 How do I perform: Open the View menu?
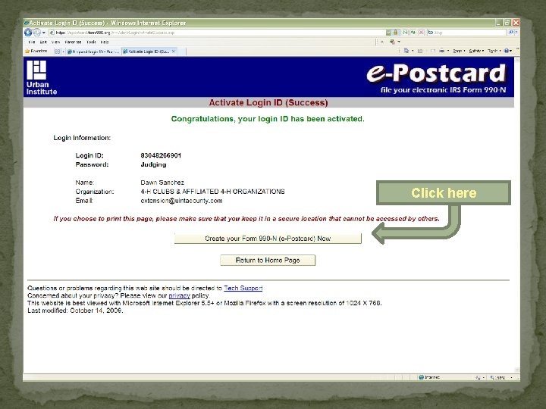point(55,42)
